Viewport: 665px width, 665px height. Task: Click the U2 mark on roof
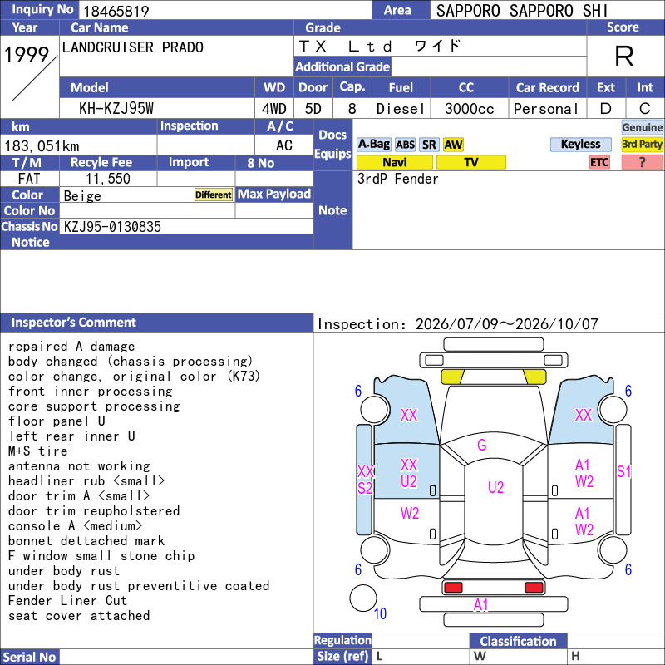495,487
